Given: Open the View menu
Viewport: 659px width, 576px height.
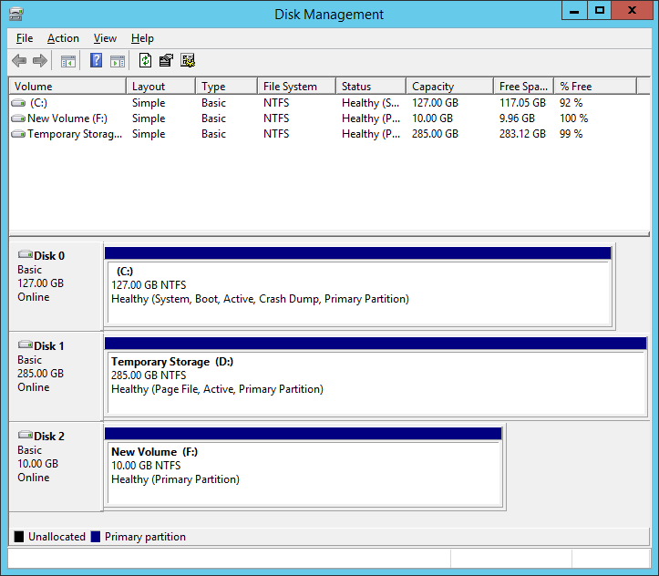Looking at the screenshot, I should (x=105, y=38).
